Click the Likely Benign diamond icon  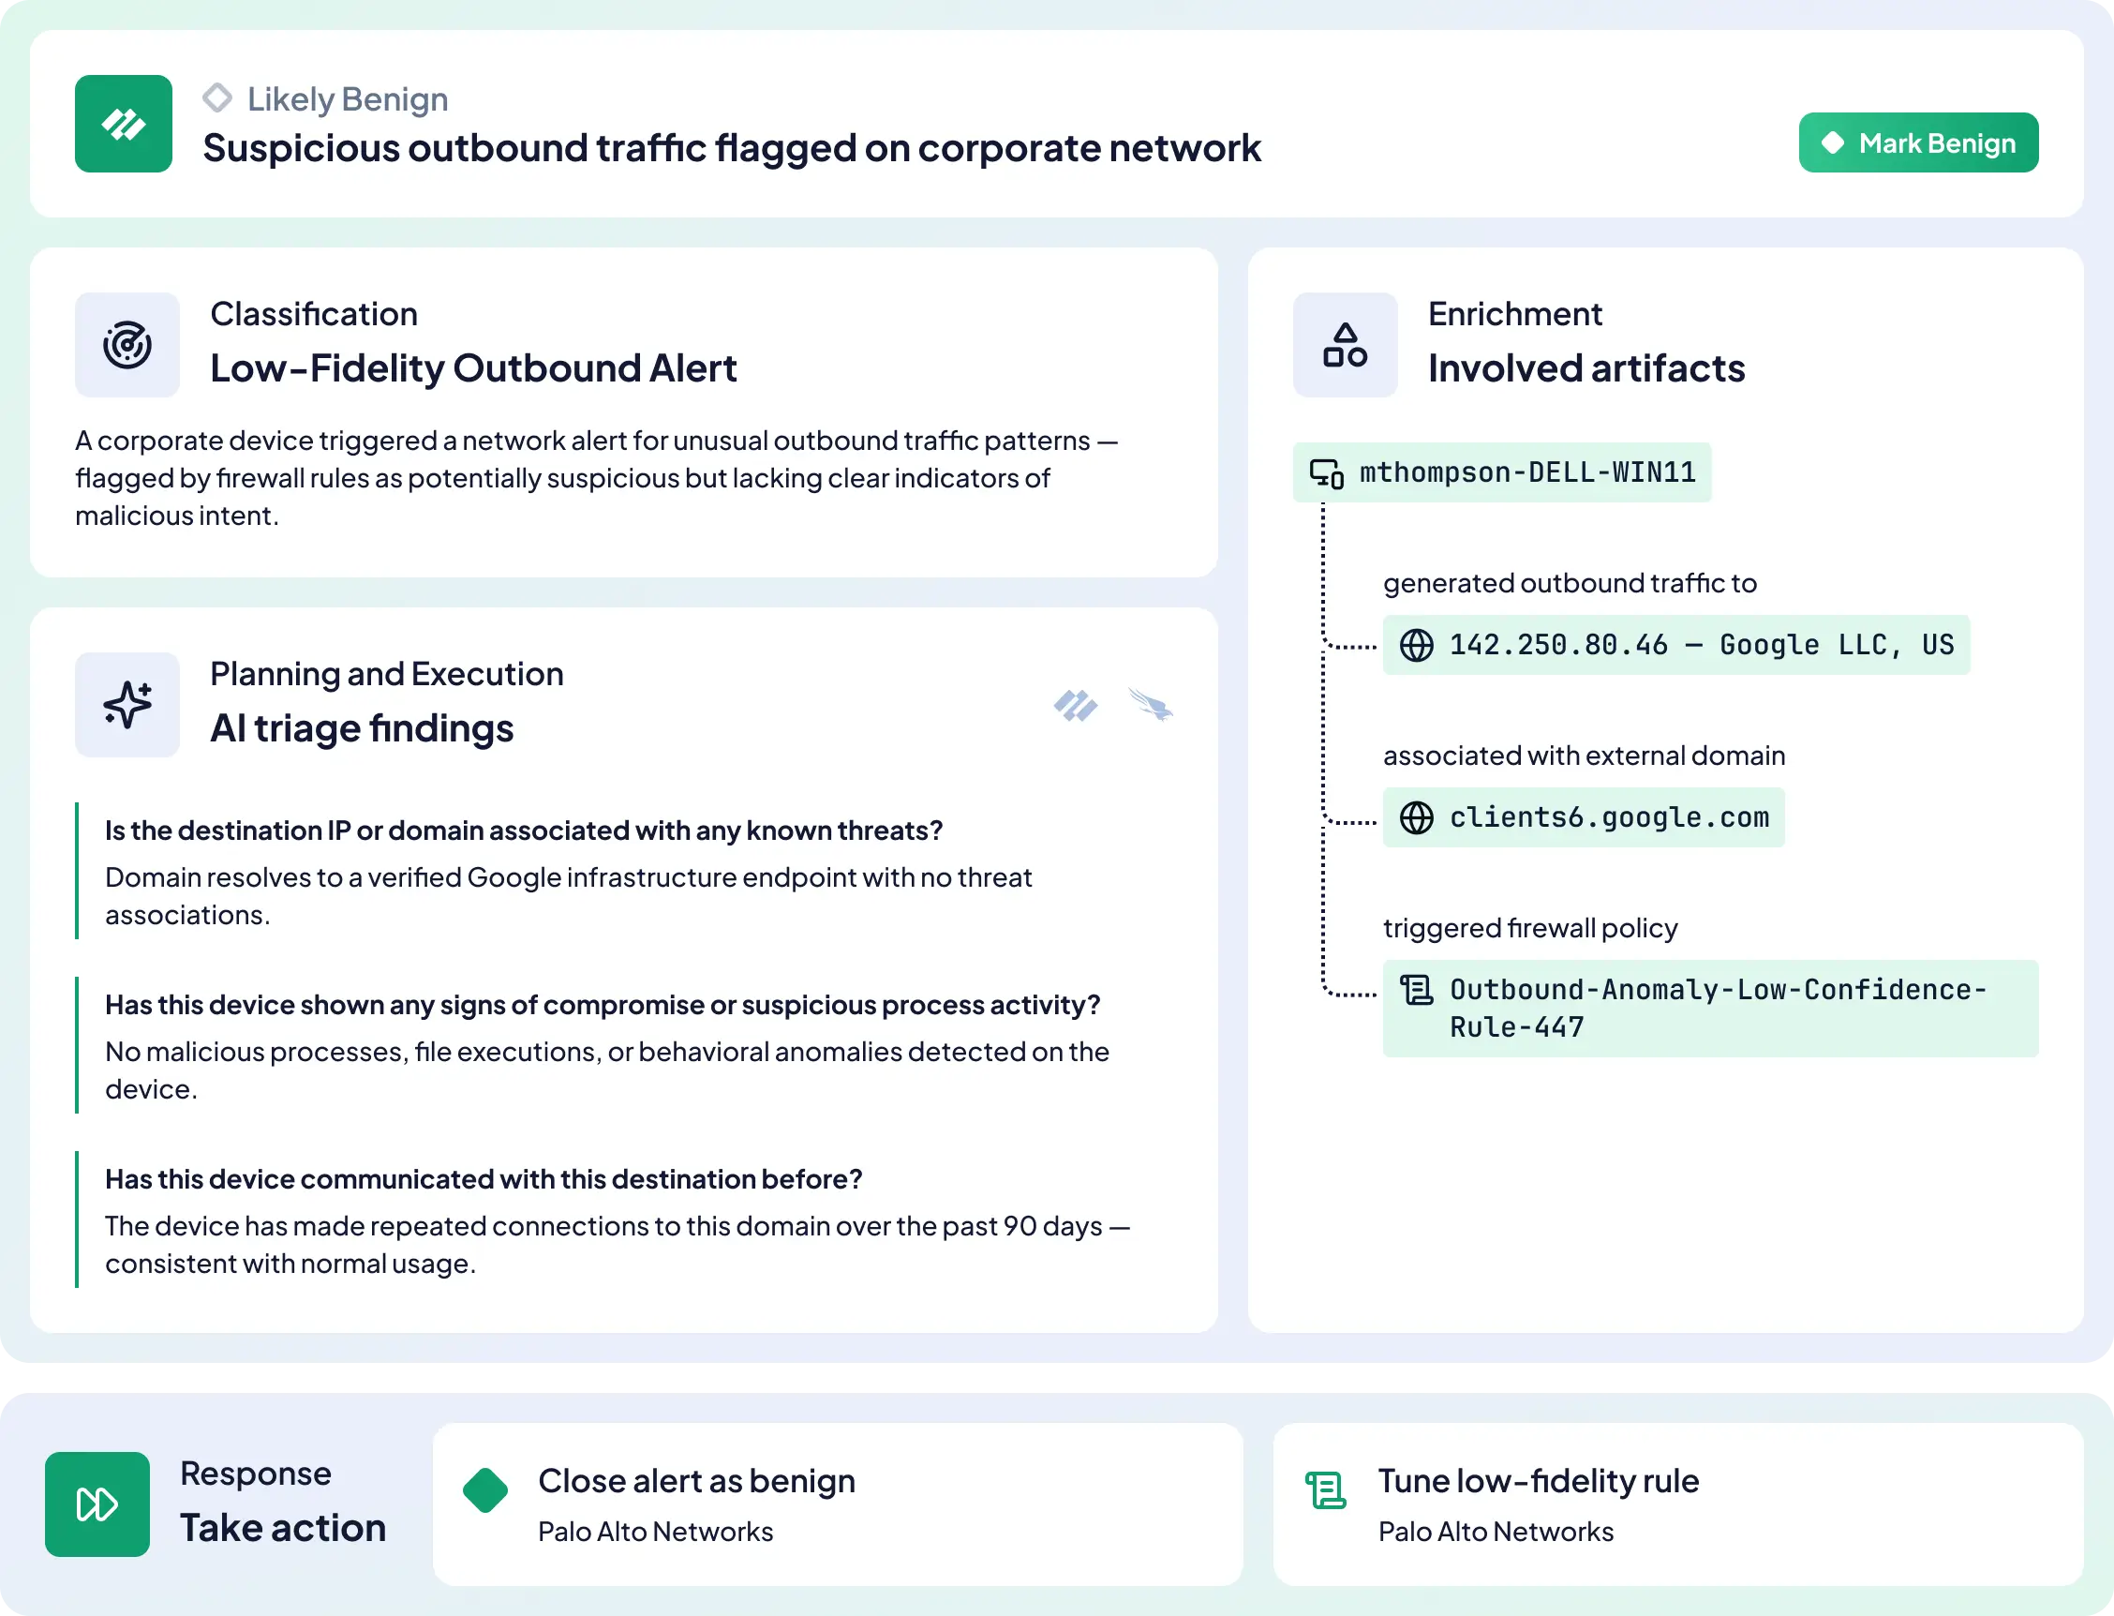217,98
